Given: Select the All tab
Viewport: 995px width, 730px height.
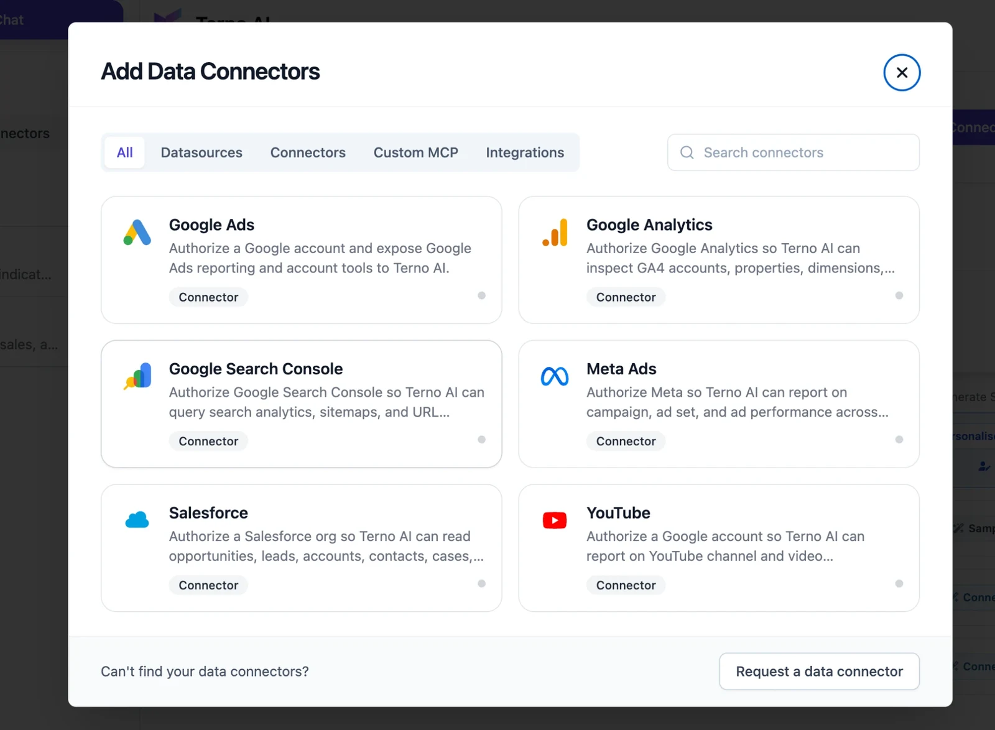Looking at the screenshot, I should tap(124, 152).
